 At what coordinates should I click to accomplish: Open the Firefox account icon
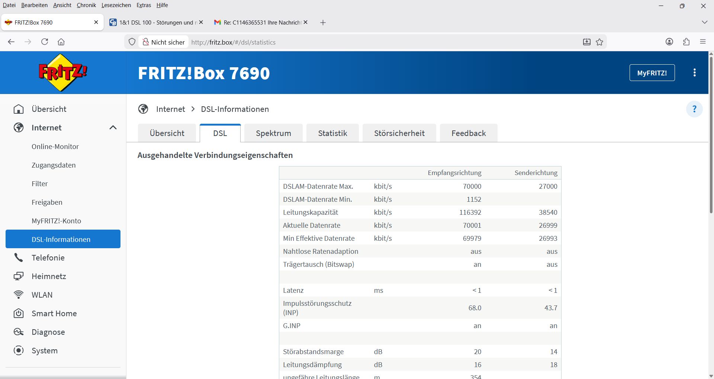point(669,42)
